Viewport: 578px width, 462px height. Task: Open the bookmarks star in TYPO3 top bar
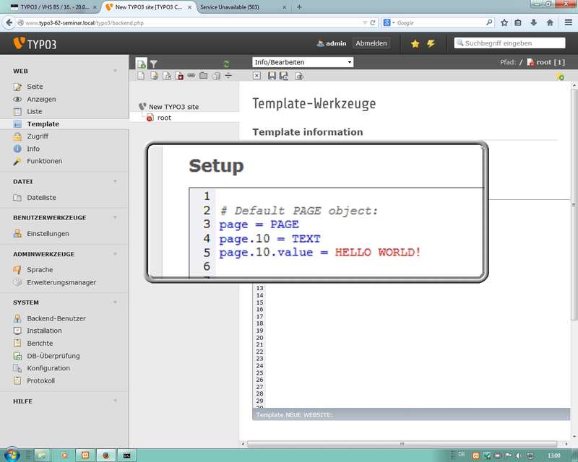(415, 43)
